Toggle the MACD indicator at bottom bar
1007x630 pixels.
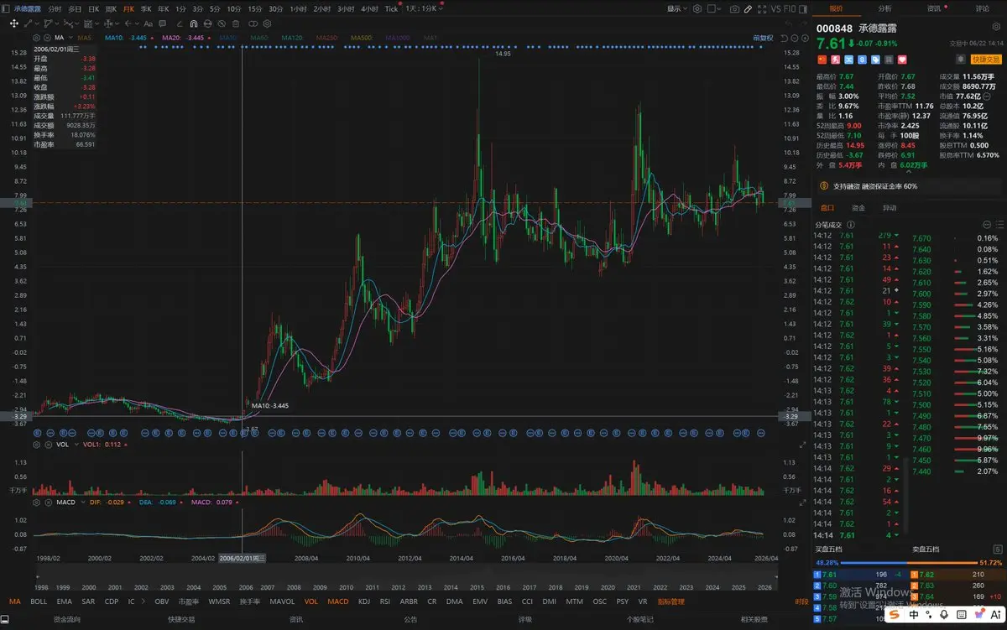click(338, 601)
